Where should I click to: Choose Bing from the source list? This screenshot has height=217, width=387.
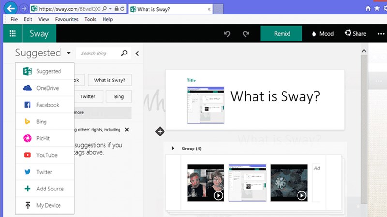click(x=45, y=122)
